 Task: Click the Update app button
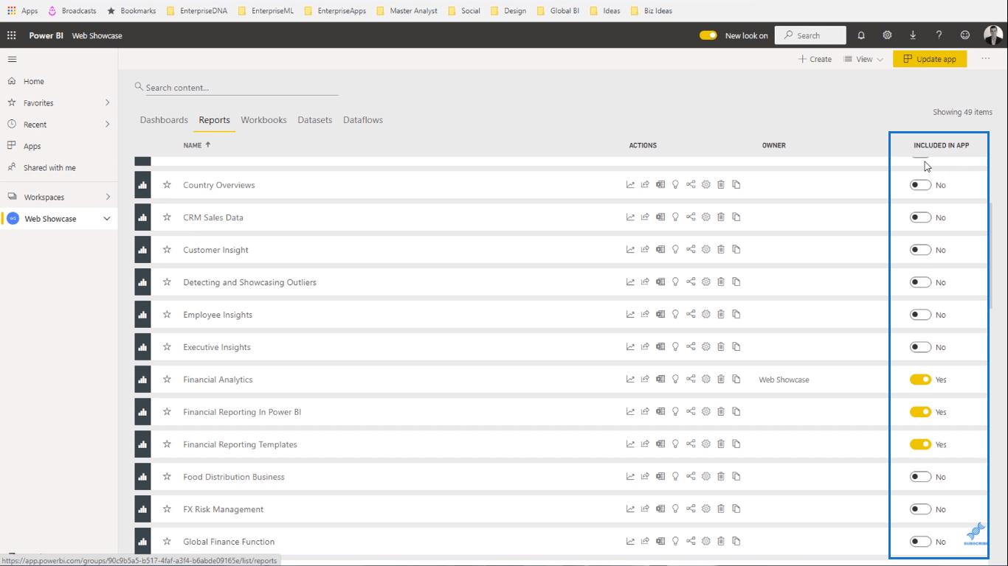(x=930, y=59)
